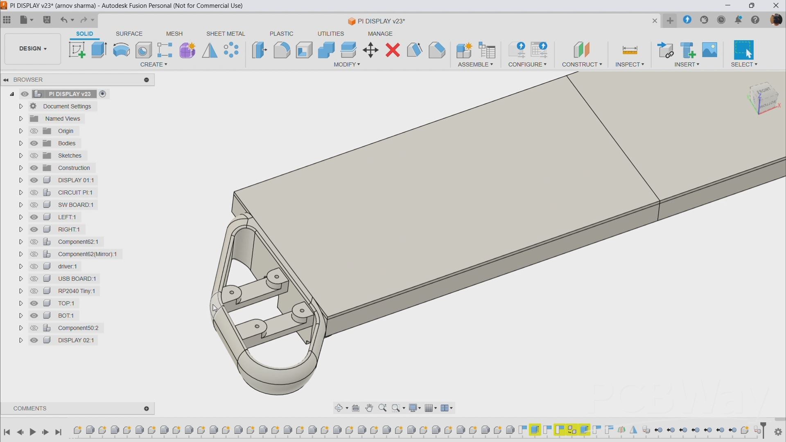Click the ViewCube in the corner
The image size is (786, 442).
(764, 99)
